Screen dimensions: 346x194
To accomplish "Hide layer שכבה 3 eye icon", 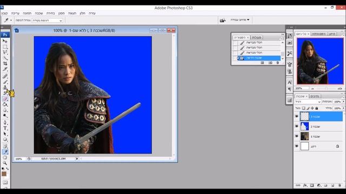I will point(297,116).
